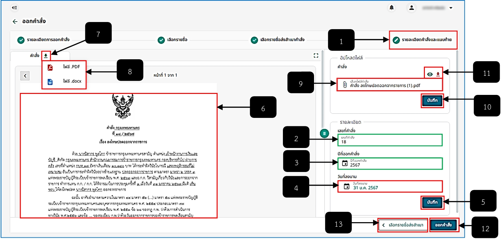This screenshot has height=239, width=501.
Task: Click the user avatar icon
Action: tap(412, 8)
